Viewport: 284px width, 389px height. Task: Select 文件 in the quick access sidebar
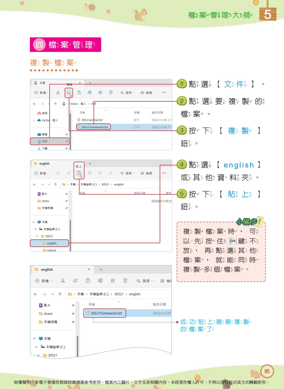(44, 141)
